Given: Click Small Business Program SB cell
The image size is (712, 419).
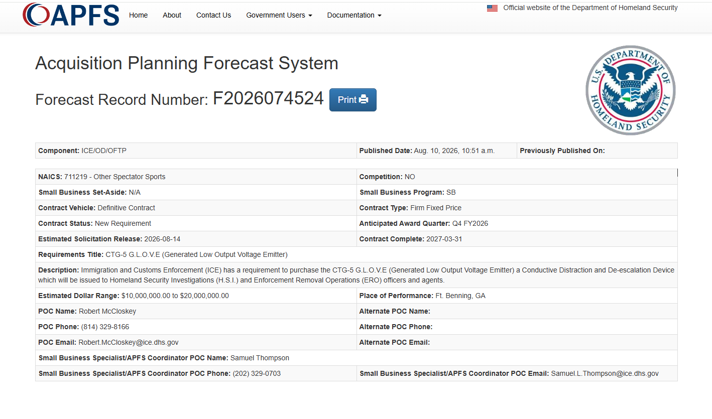Looking at the screenshot, I should [517, 192].
